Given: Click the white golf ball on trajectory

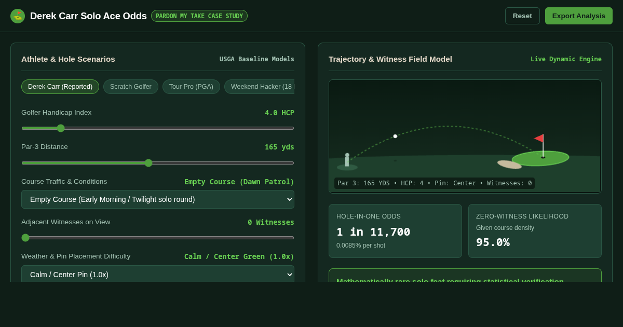Looking at the screenshot, I should (x=395, y=136).
